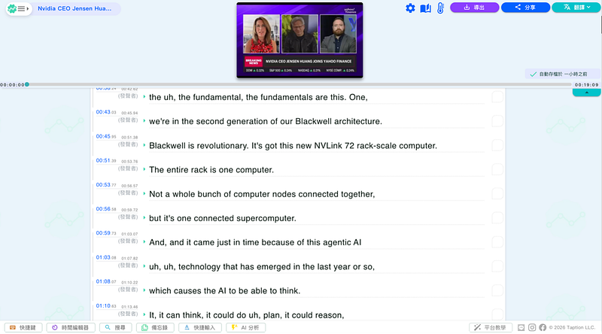Image resolution: width=602 pixels, height=334 pixels.
Task: Click the playback progress bar handle
Action: pyautogui.click(x=27, y=84)
